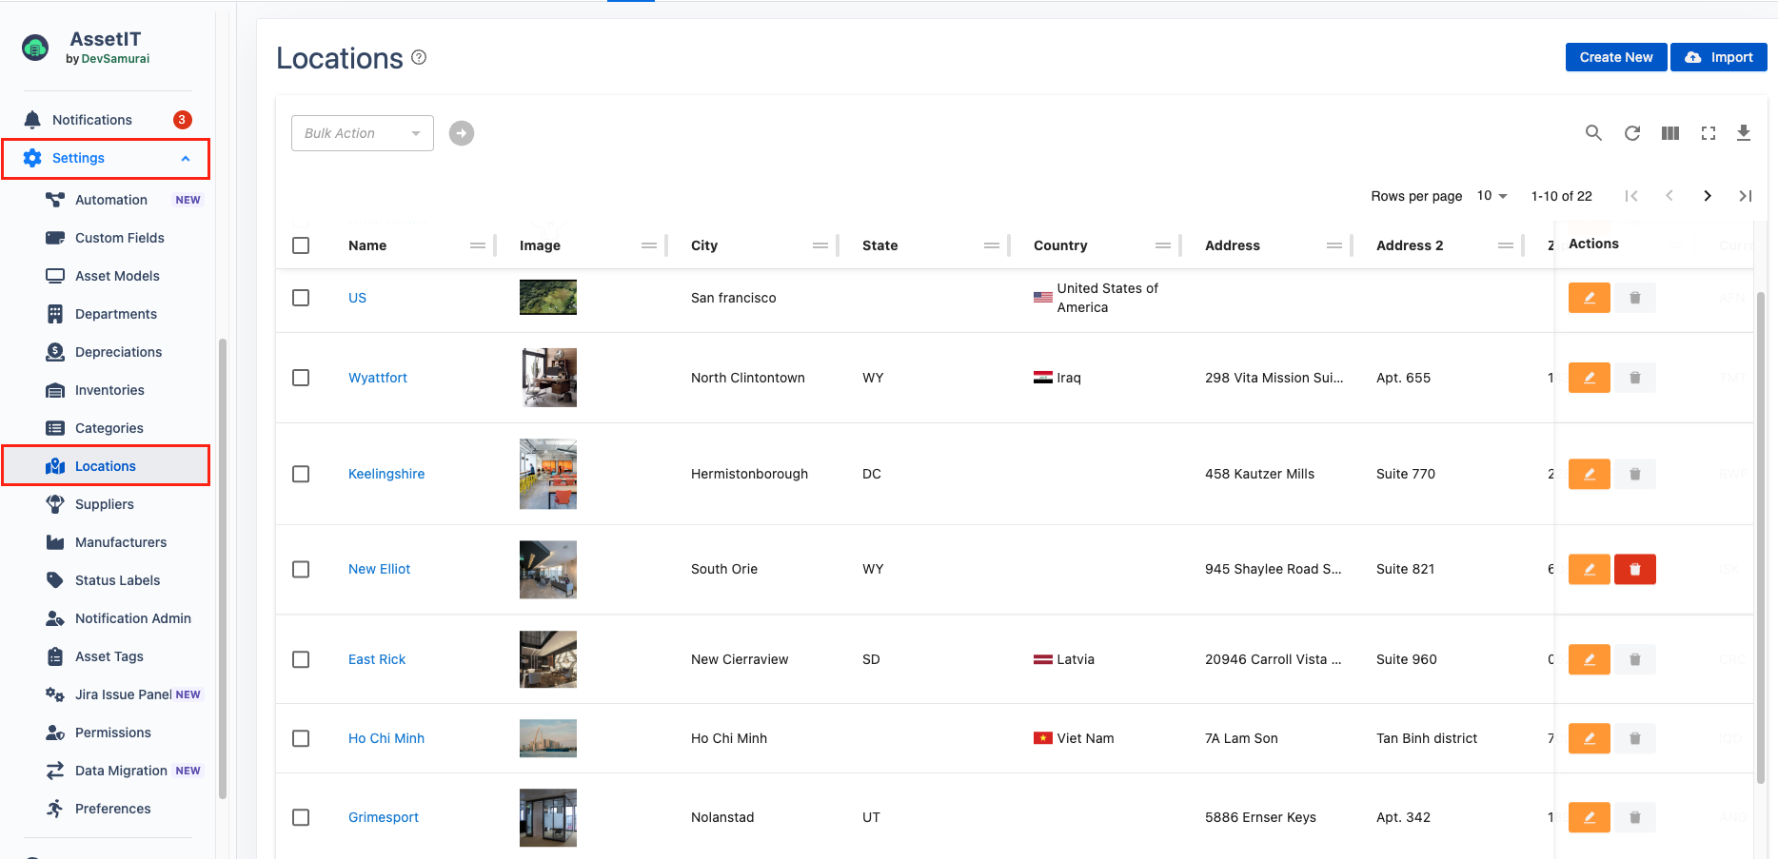This screenshot has width=1778, height=860.
Task: Delete the New Elliot location
Action: [x=1634, y=569]
